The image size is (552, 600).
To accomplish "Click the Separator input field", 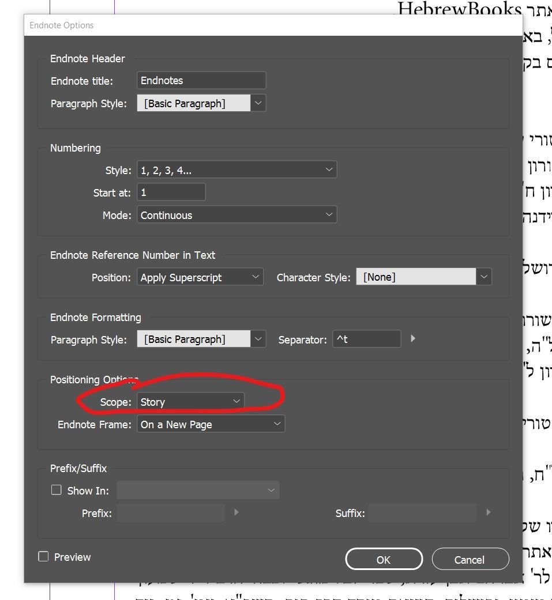I will (367, 339).
